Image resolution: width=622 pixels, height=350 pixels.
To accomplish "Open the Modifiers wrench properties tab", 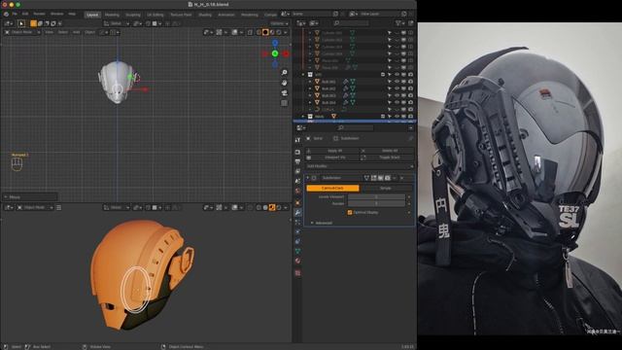I will click(x=298, y=213).
